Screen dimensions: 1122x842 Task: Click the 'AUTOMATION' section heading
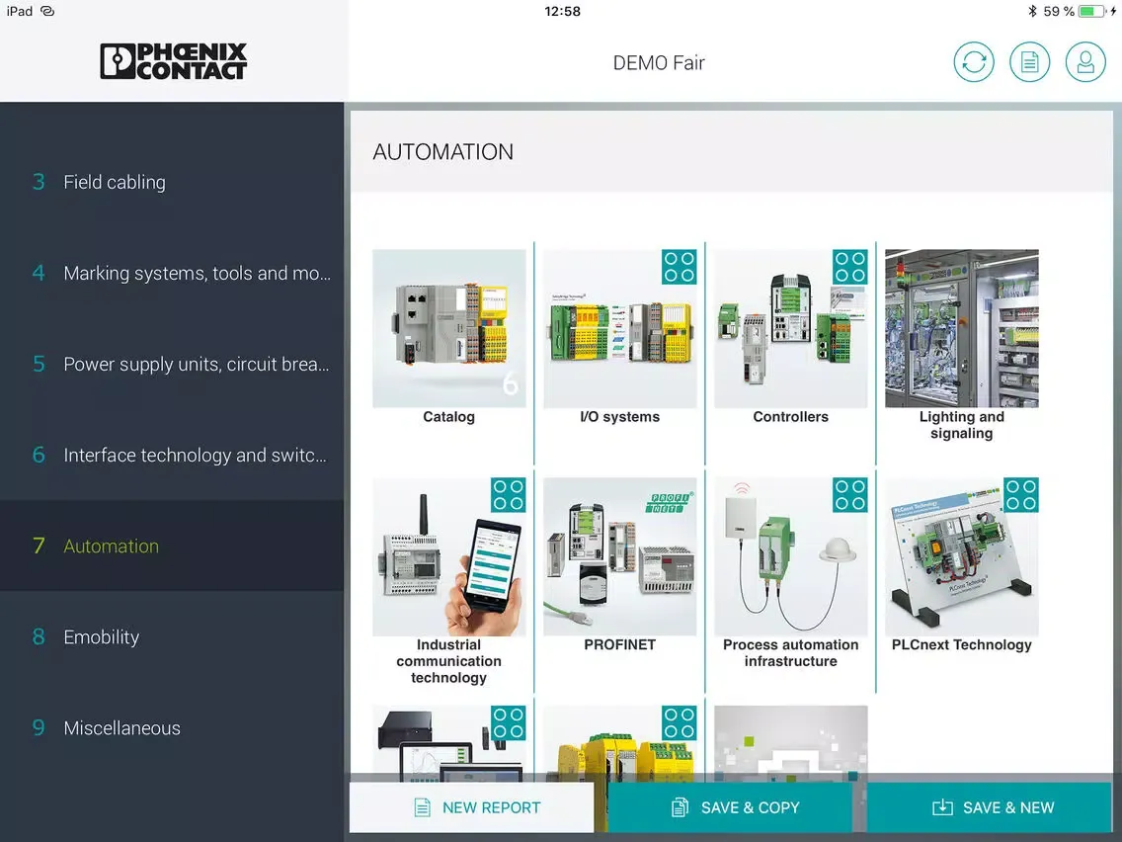pos(442,152)
